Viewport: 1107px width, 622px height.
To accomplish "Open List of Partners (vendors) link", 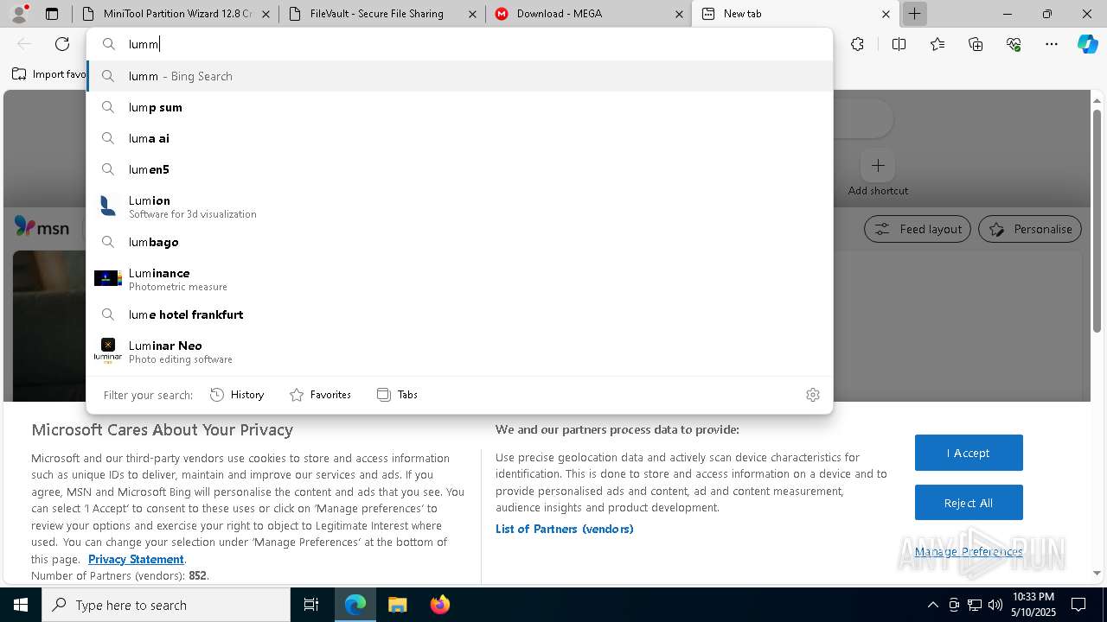I will (x=565, y=529).
